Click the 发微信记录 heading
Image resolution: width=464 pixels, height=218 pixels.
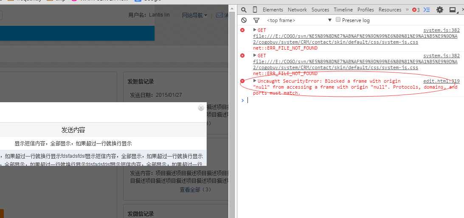point(141,214)
